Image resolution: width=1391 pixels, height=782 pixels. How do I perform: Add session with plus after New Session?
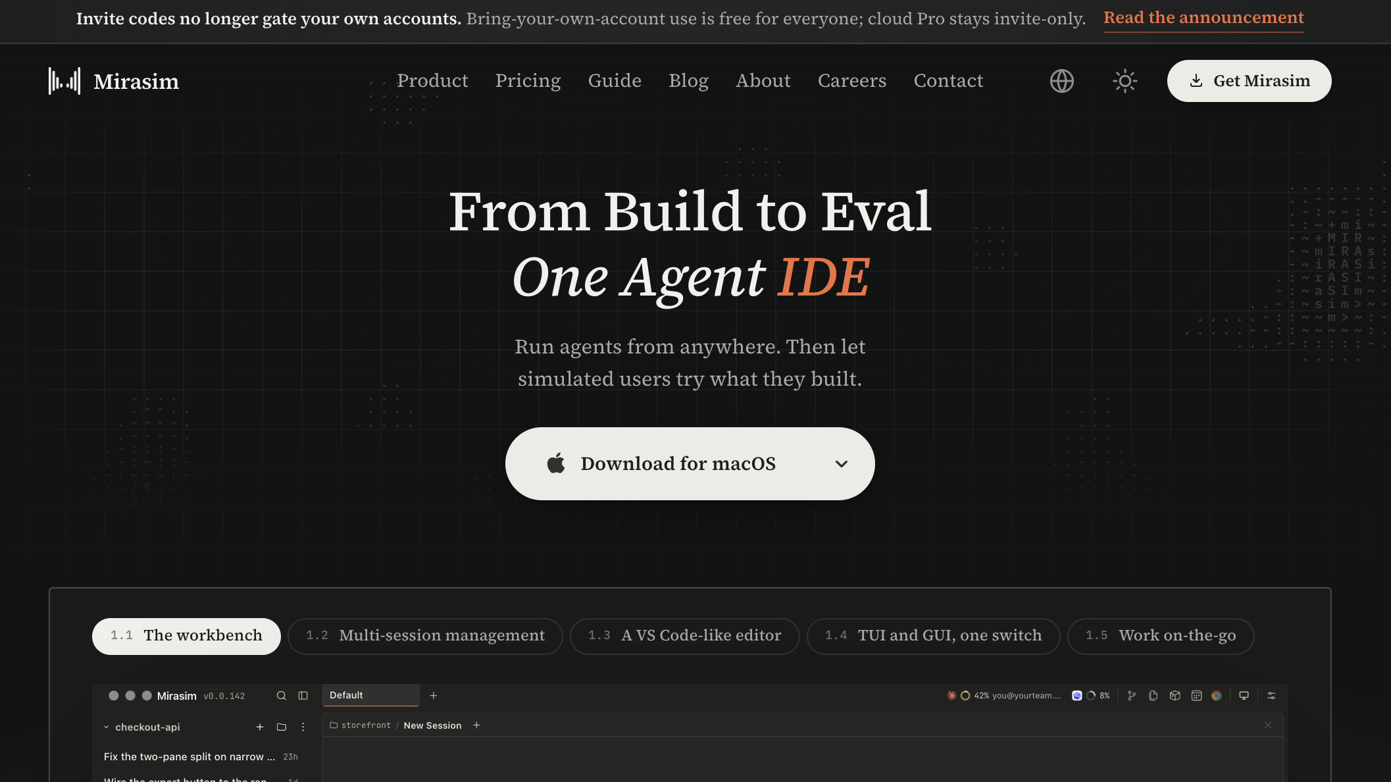pos(476,725)
